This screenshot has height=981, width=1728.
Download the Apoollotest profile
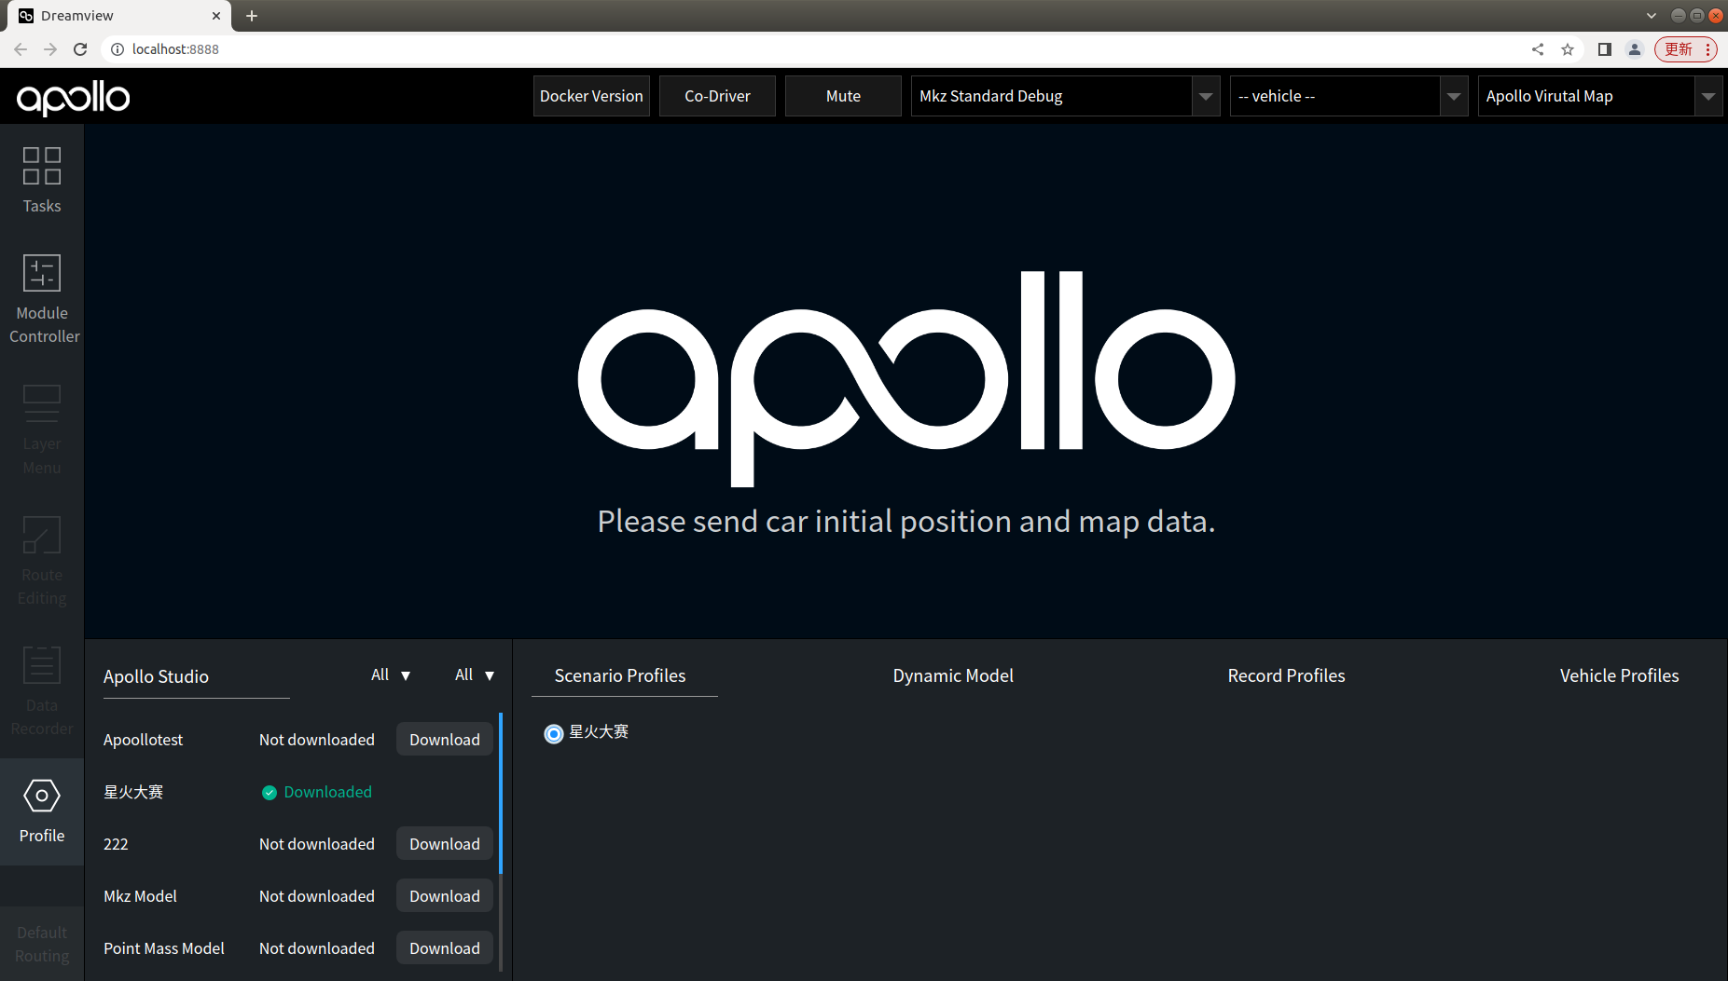[x=445, y=740]
